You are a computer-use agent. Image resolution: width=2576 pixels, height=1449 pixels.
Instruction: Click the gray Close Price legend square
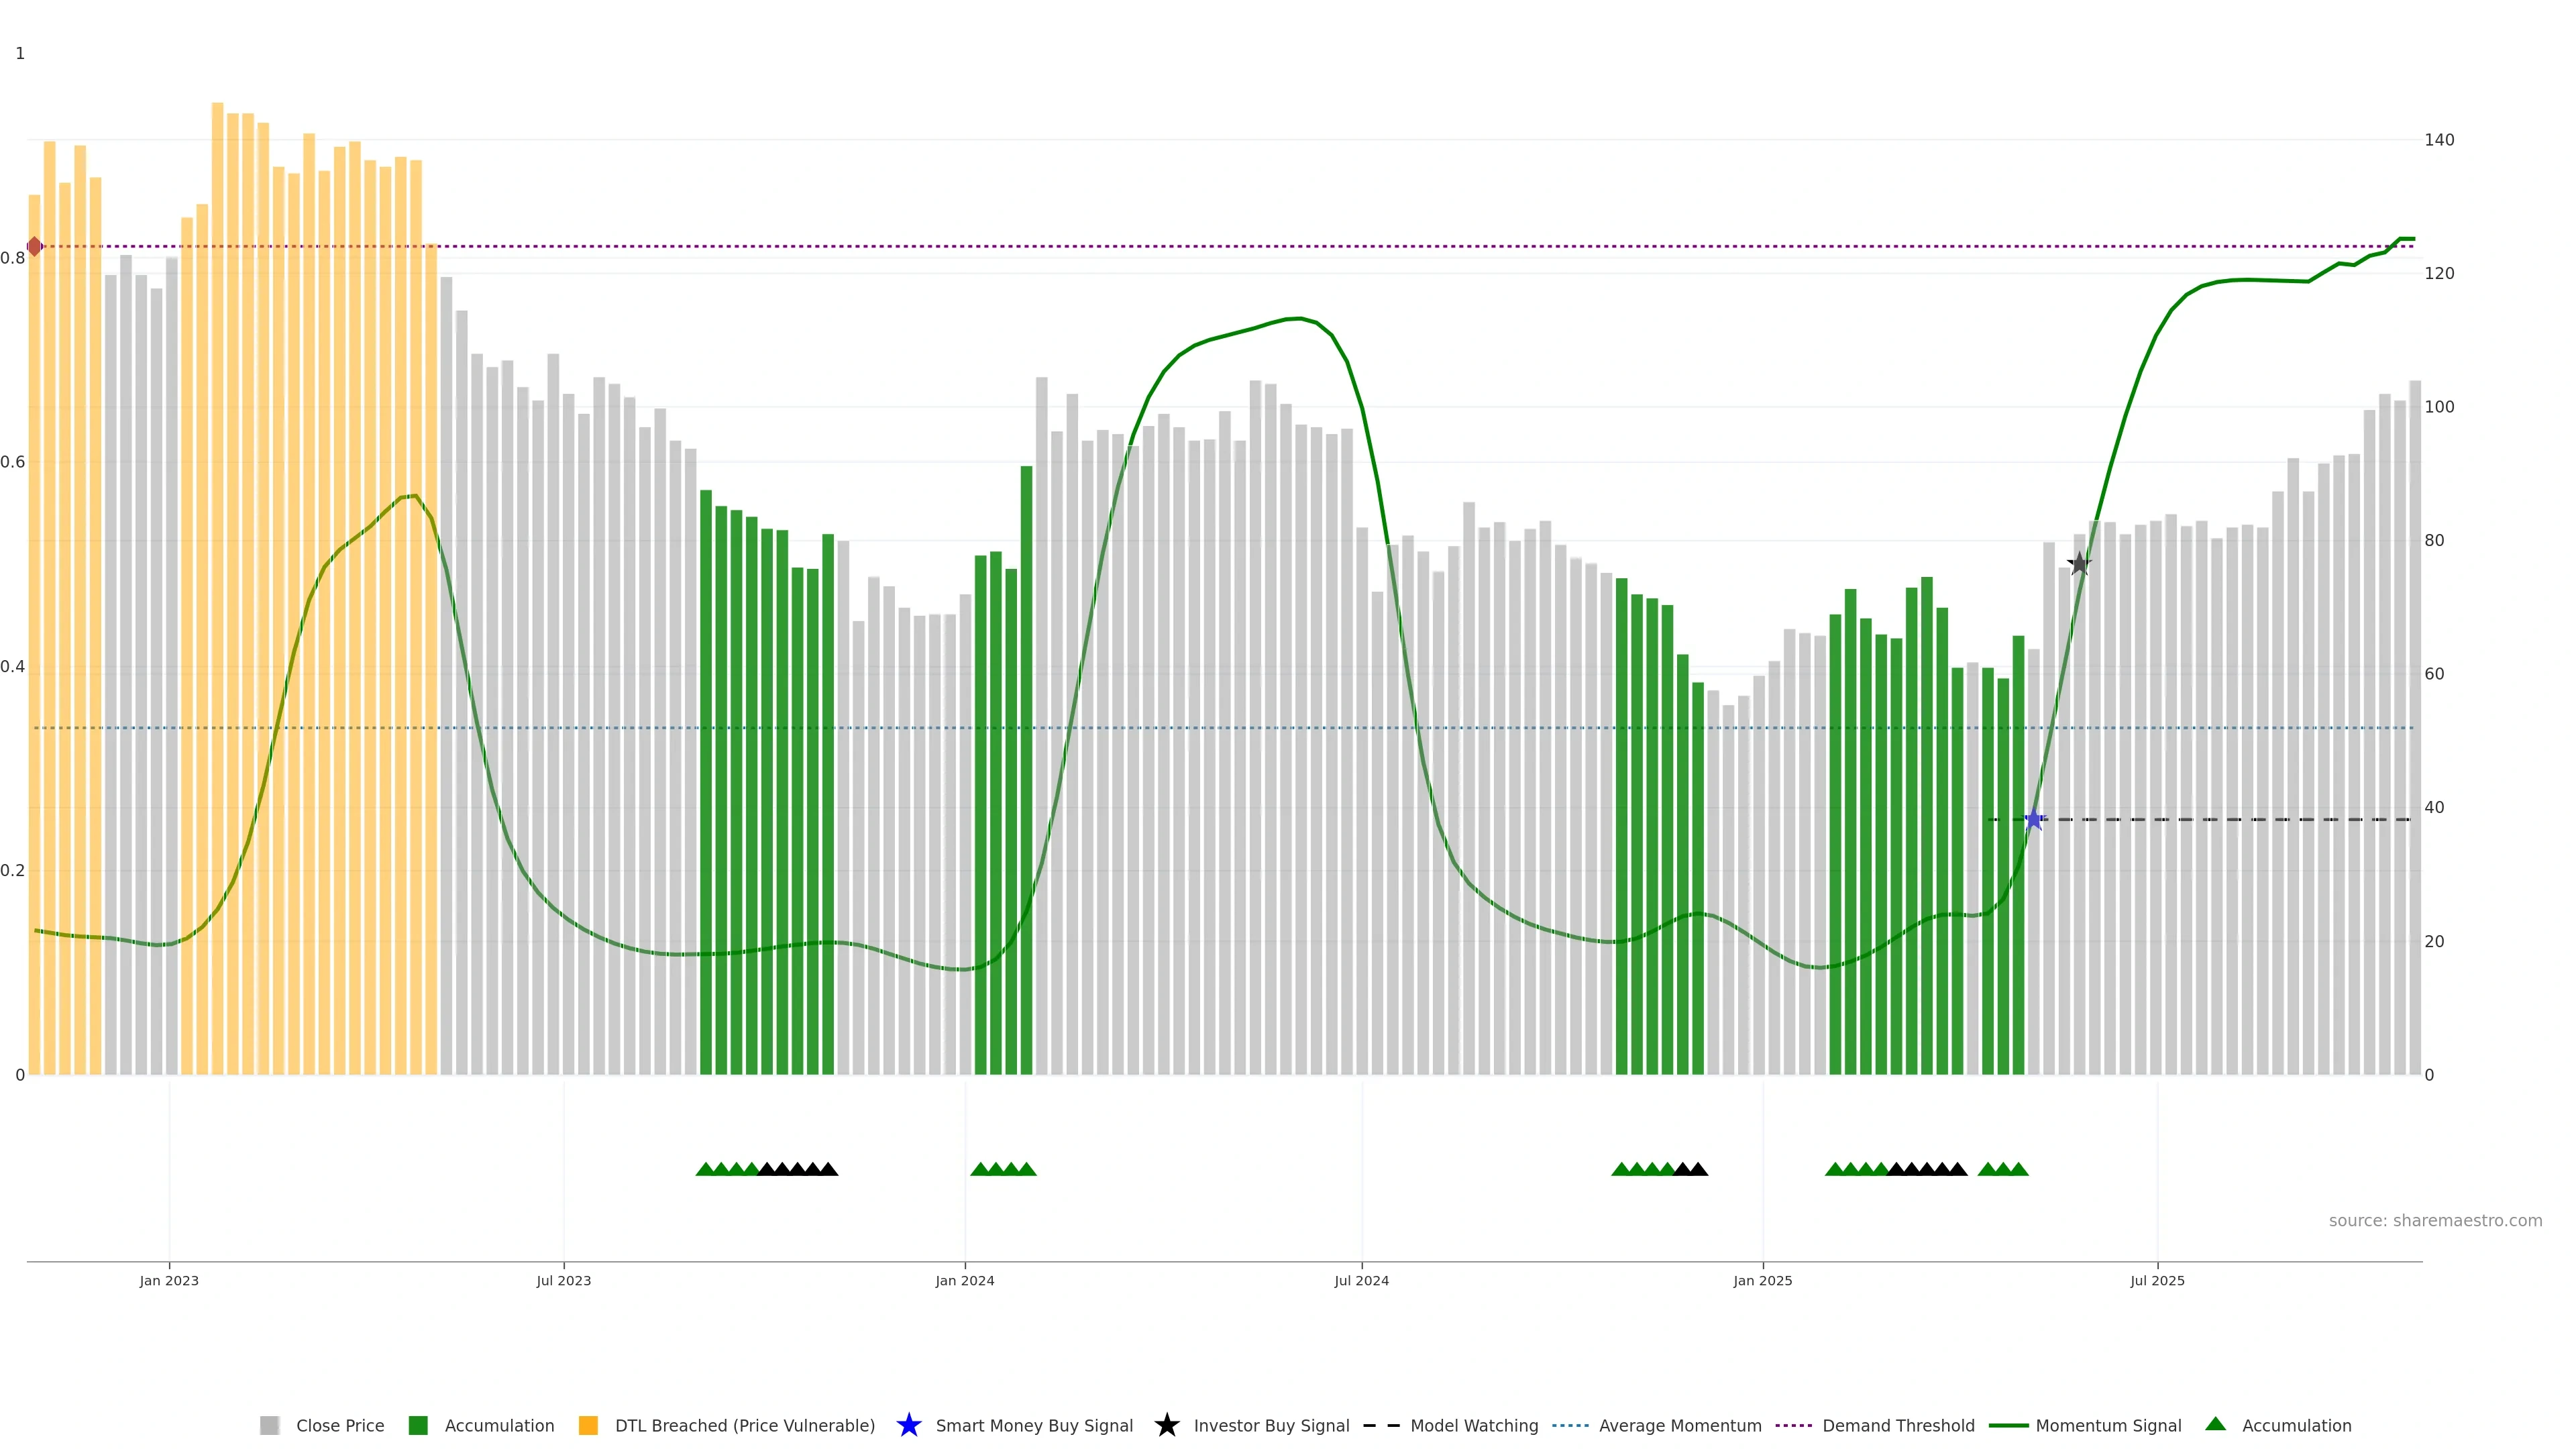click(269, 1425)
